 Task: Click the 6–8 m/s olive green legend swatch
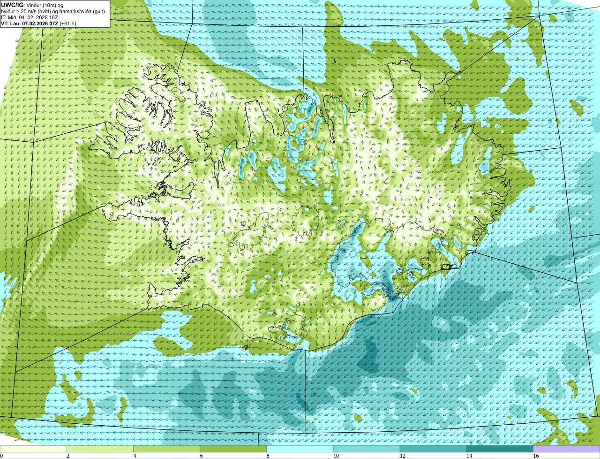click(233, 449)
